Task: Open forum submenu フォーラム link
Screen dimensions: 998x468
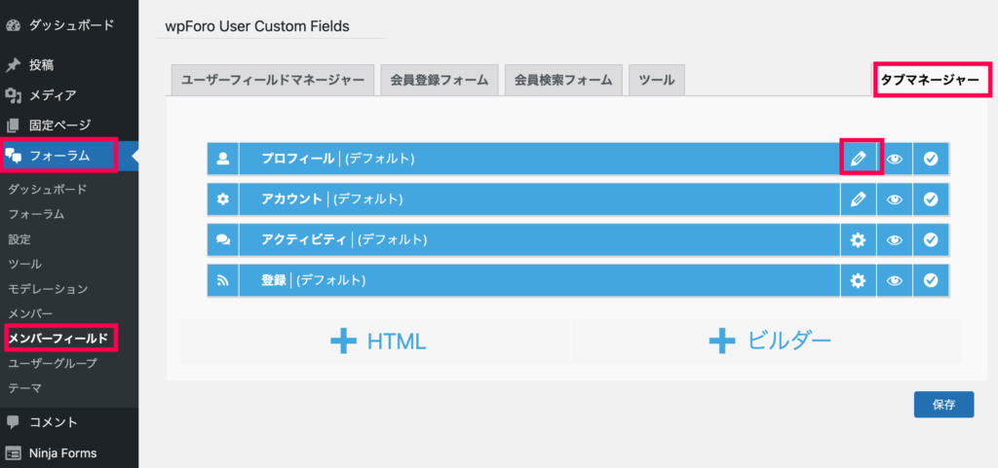Action: [36, 215]
